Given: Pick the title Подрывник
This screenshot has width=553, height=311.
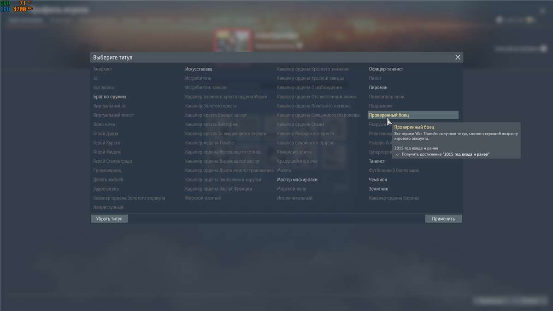Looking at the screenshot, I should pos(380,106).
